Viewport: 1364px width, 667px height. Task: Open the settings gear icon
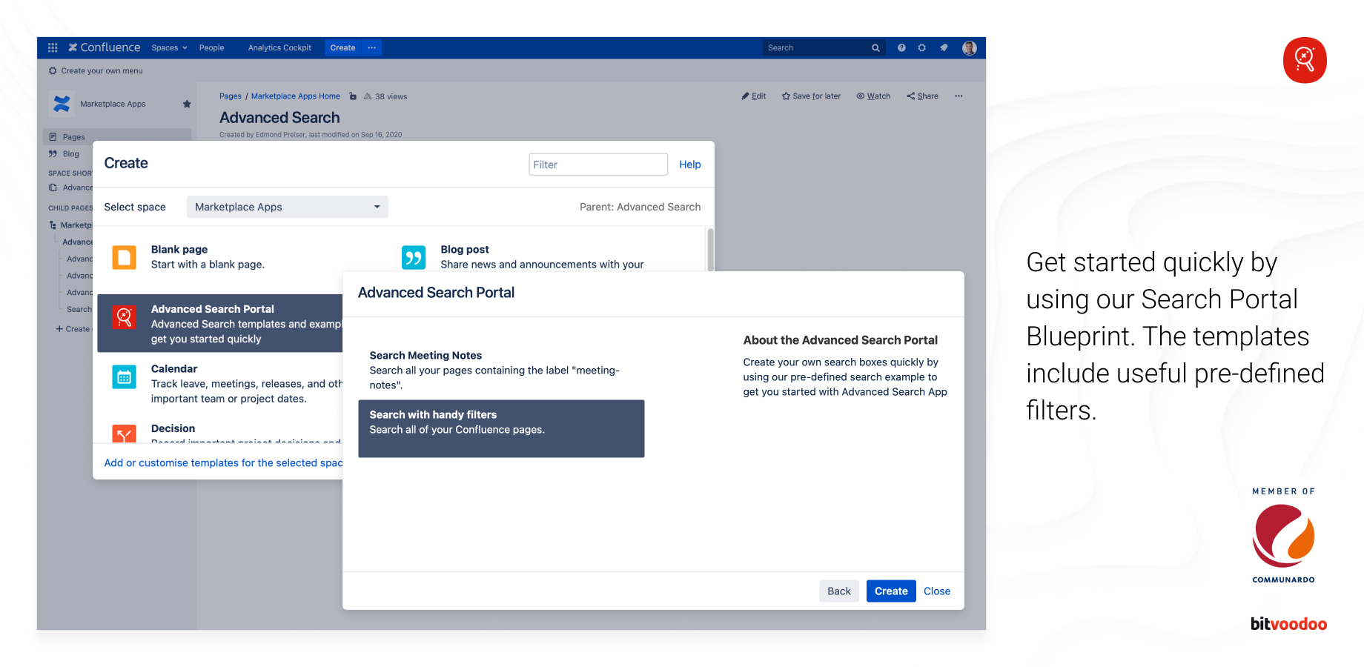[x=922, y=47]
